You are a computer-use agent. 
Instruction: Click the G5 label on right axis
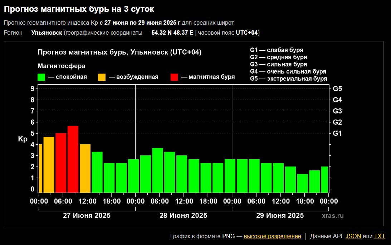tap(338, 89)
